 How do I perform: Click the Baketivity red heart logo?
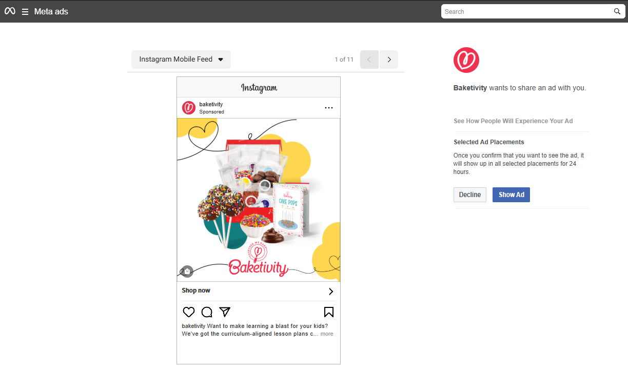pyautogui.click(x=466, y=60)
